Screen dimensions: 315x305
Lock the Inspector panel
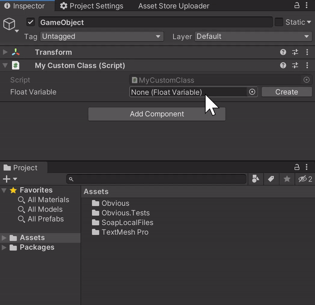[297, 6]
